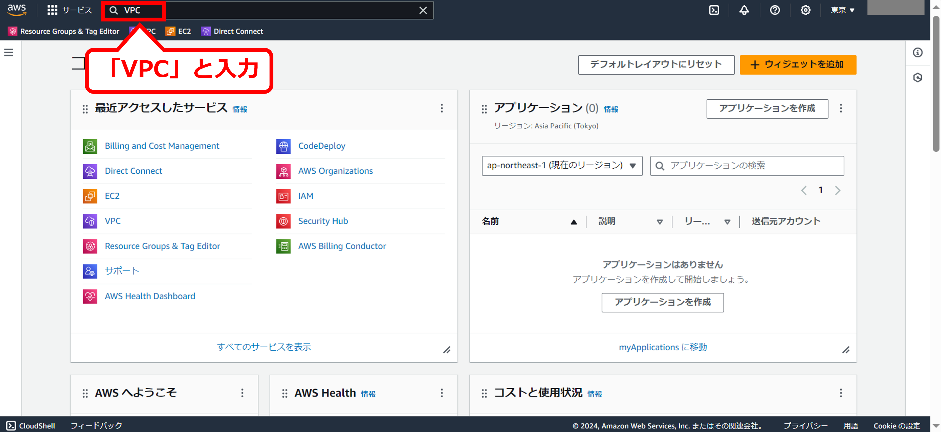Open the notifications bell icon
Viewport: 941px width, 432px height.
[744, 10]
